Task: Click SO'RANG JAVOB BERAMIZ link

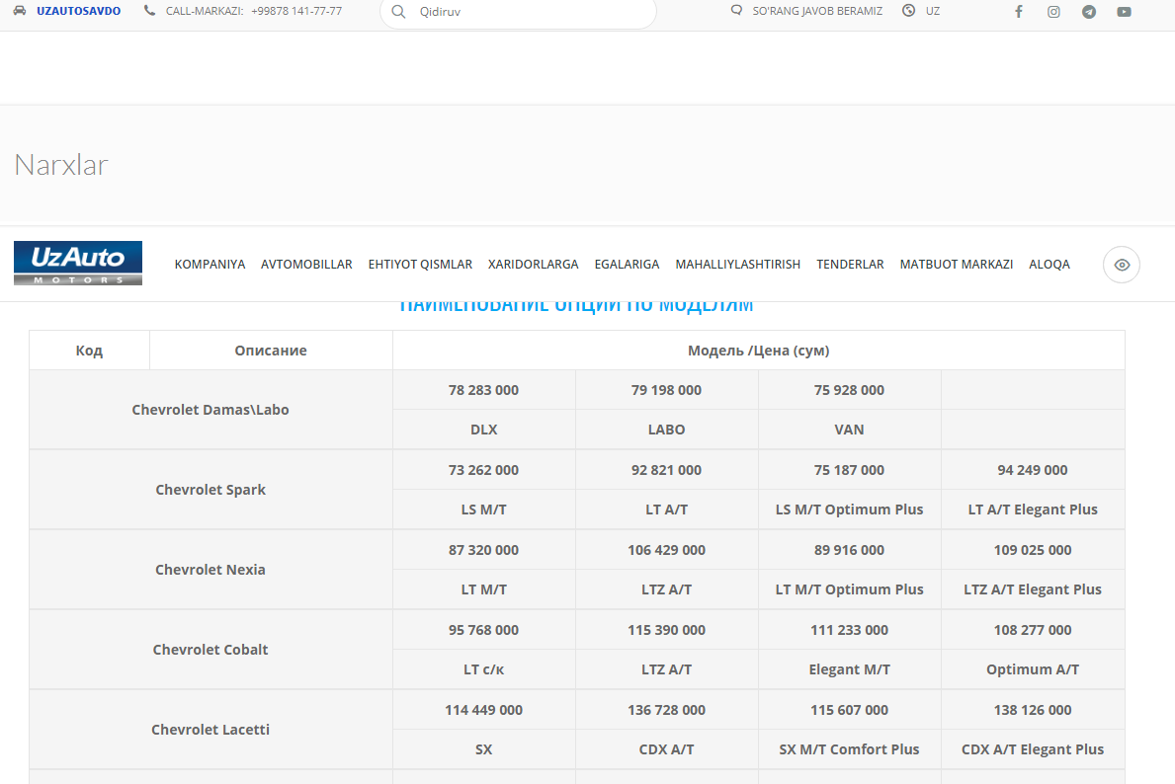Action: [x=817, y=11]
